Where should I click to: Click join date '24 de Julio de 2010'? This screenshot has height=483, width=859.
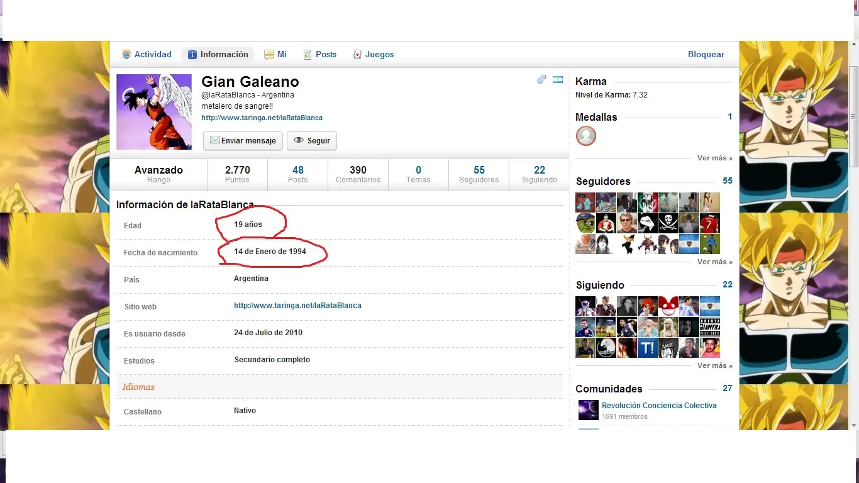pos(268,332)
